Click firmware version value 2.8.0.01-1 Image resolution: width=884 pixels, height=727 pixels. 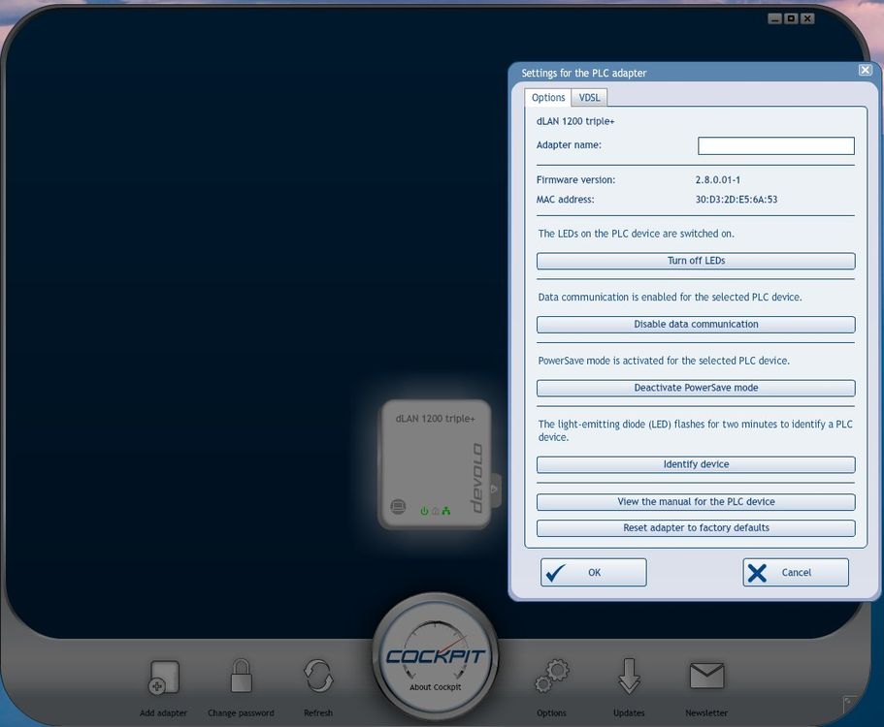(718, 179)
